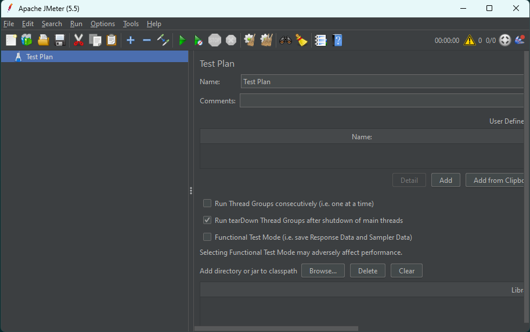Open the Run menu
This screenshot has height=332, width=530.
(76, 24)
